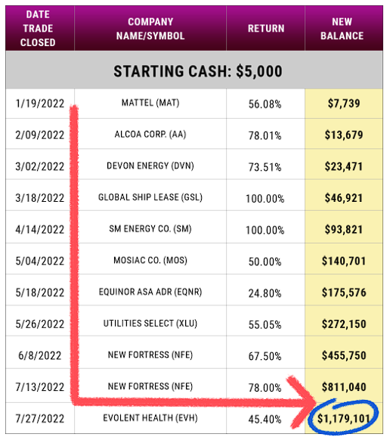Click the Mosiac Co. (MOS) entry
Screen dimensions: 387x440
point(150,260)
